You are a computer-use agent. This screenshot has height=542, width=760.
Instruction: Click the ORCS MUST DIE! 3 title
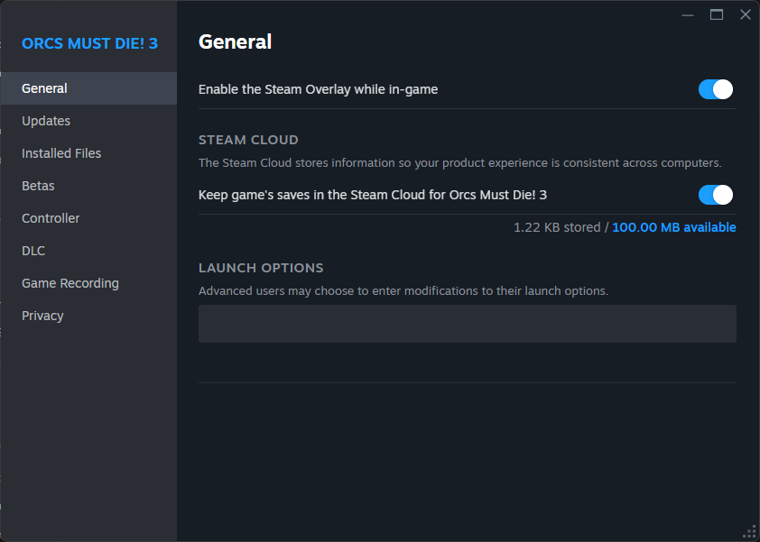89,43
